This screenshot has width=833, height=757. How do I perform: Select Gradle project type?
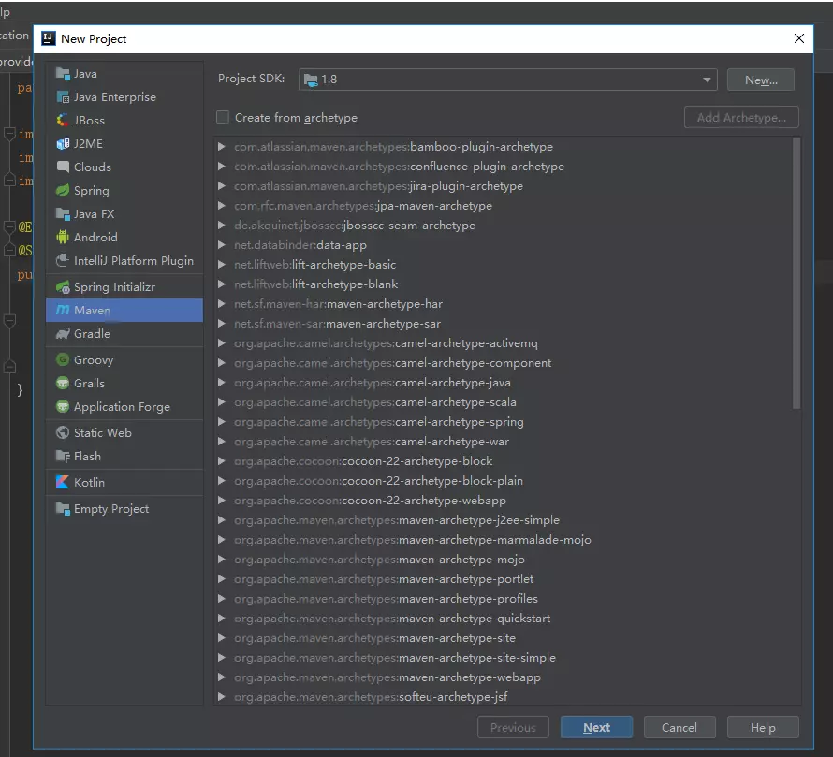tap(124, 334)
